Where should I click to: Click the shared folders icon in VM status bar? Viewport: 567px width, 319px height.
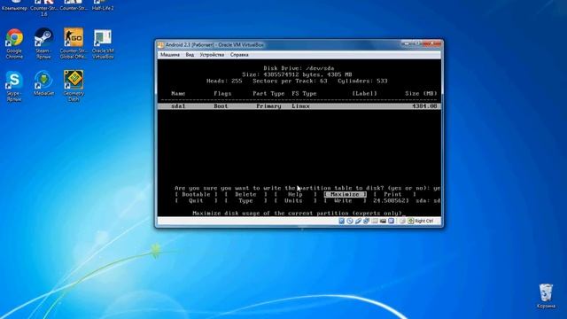(x=375, y=221)
